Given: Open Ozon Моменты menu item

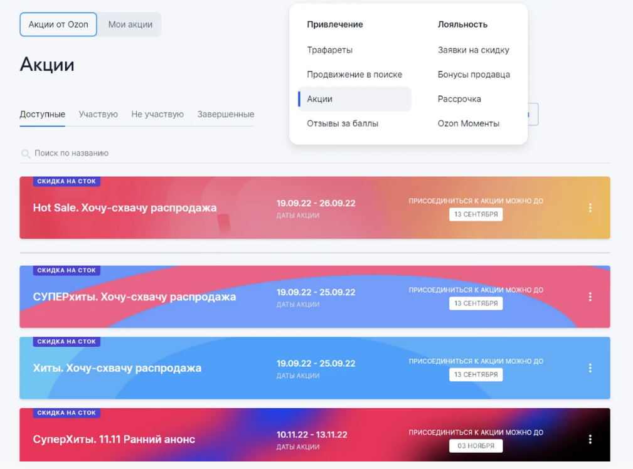Looking at the screenshot, I should [x=468, y=124].
